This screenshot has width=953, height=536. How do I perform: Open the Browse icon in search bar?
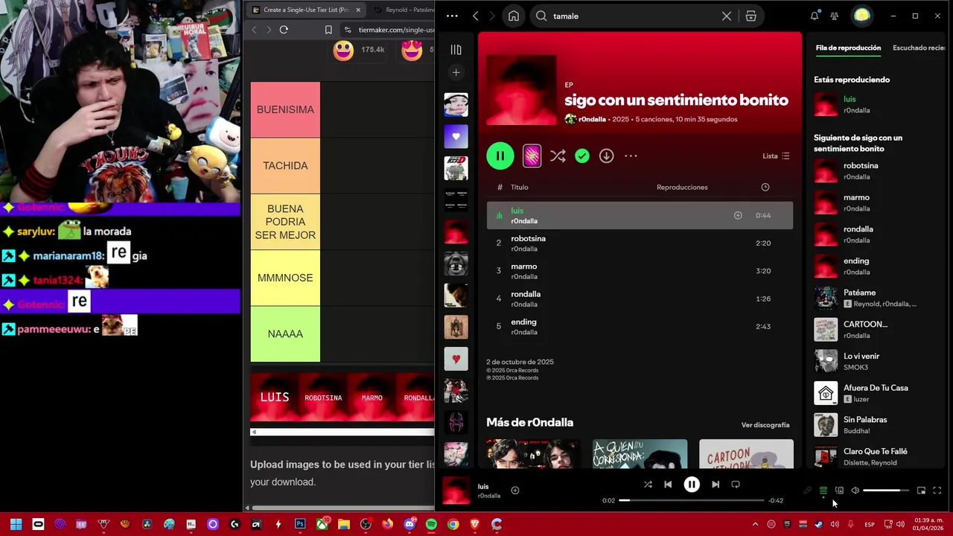(x=750, y=16)
